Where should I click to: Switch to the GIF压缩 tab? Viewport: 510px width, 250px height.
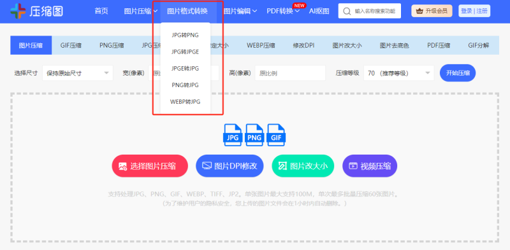click(x=71, y=45)
